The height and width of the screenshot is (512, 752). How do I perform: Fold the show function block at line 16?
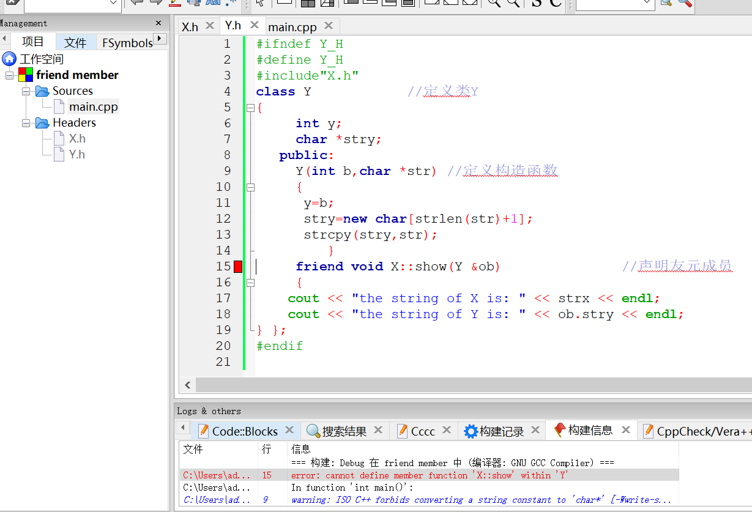point(250,283)
